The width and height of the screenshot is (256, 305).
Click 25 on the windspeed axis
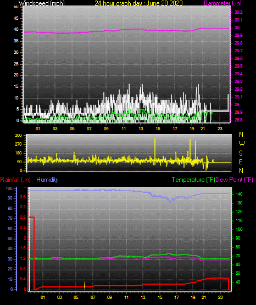(16, 64)
